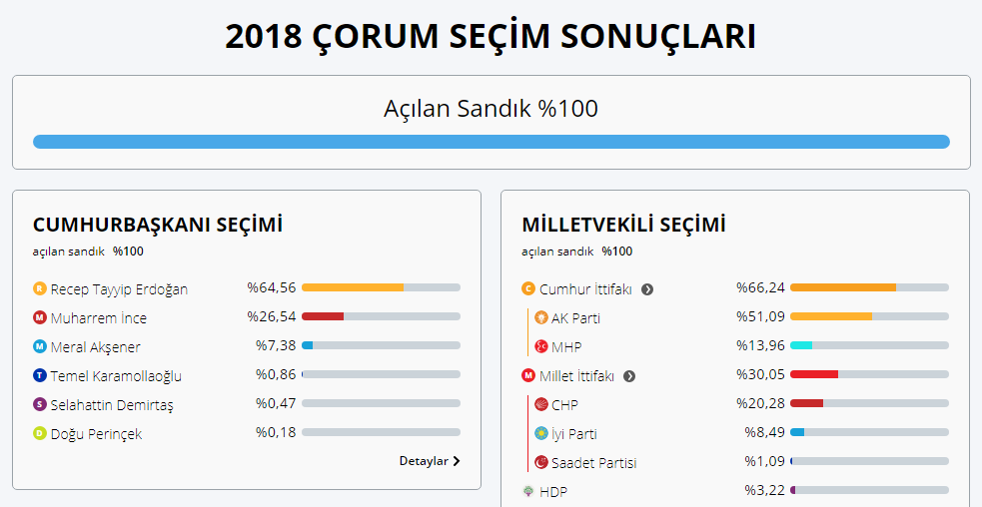982x507 pixels.
Task: Open the Detaylar link under the presidential results
Action: pyautogui.click(x=430, y=461)
